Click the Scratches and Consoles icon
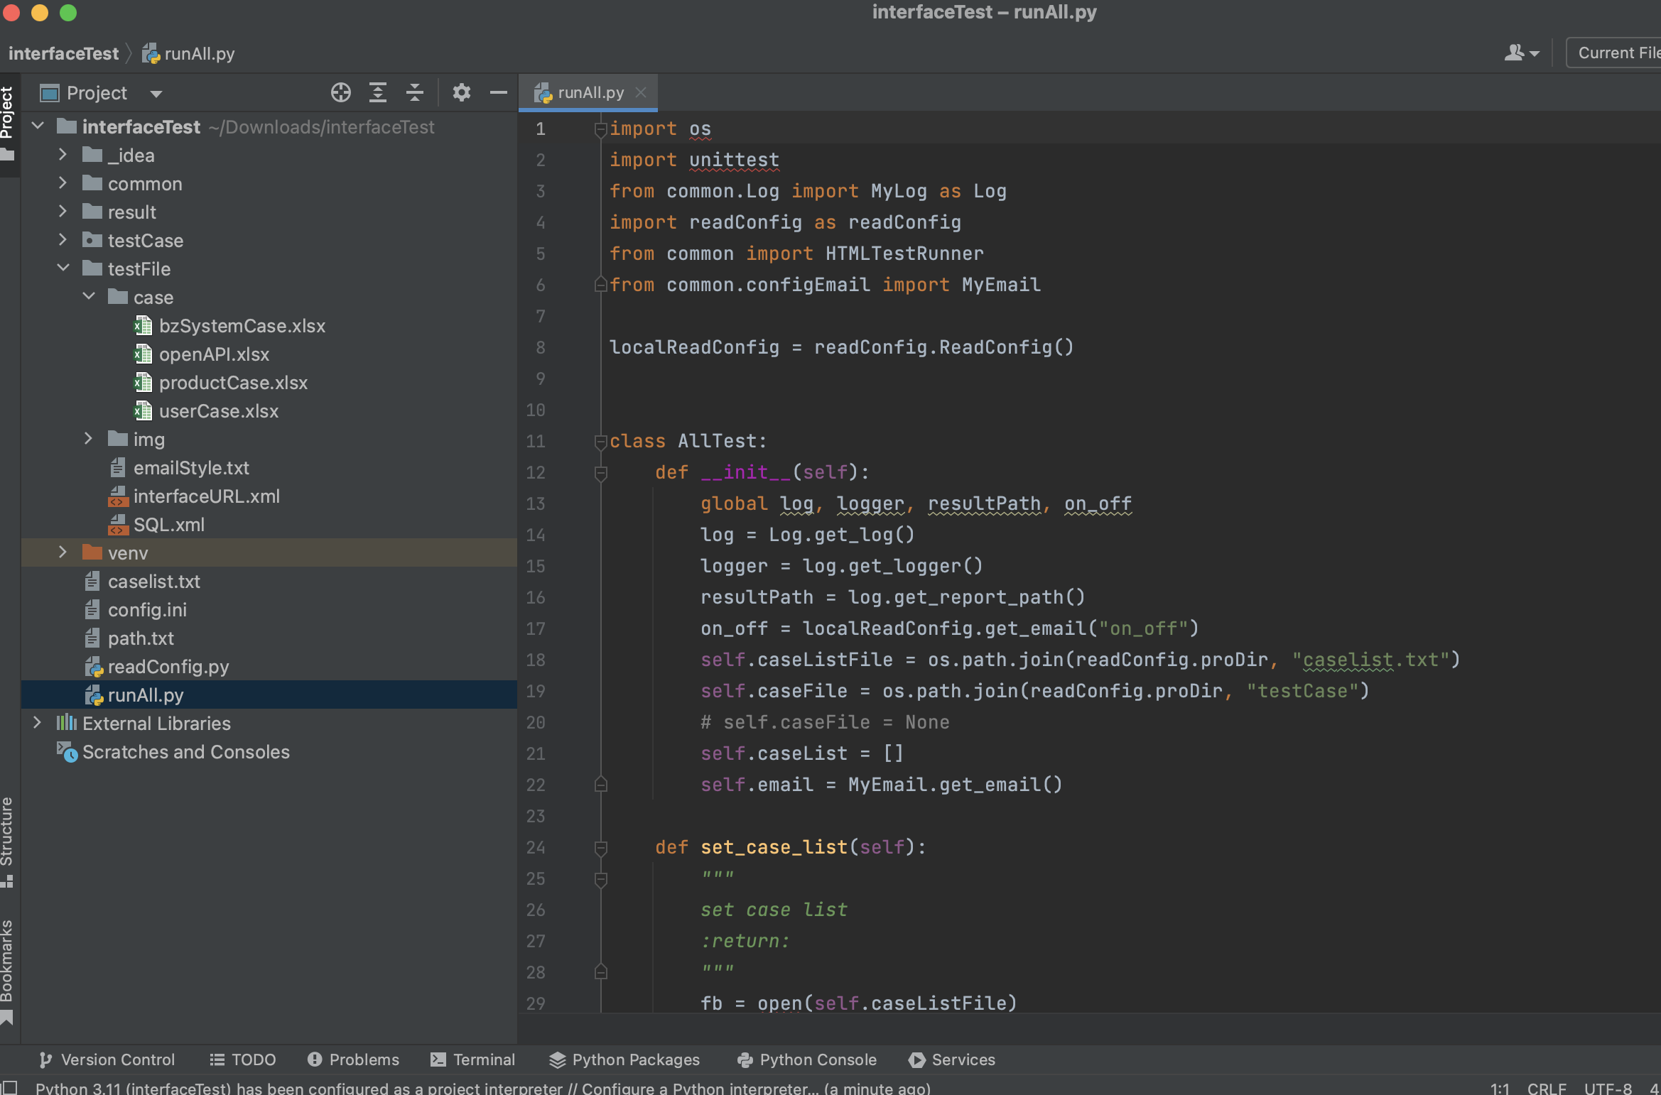 click(67, 752)
